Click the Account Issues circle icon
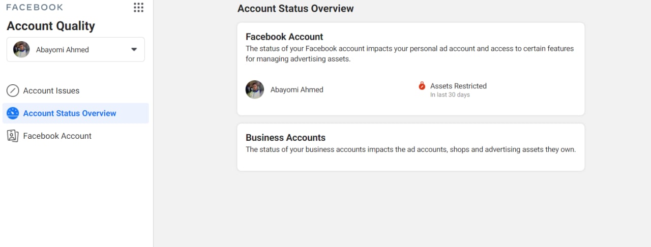The width and height of the screenshot is (651, 247). pos(13,91)
